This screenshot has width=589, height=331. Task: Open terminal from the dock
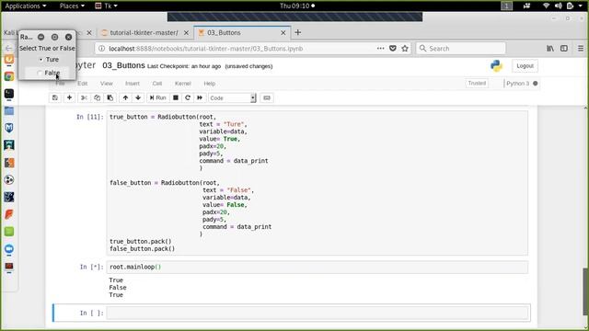(9, 94)
